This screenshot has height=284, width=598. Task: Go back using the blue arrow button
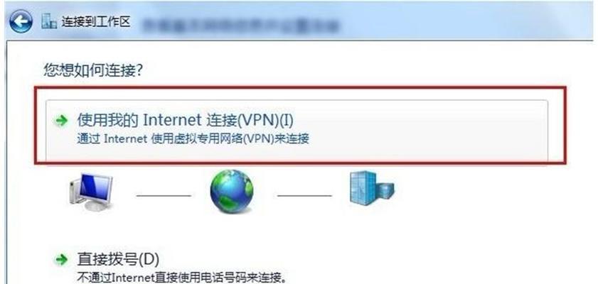coord(21,21)
